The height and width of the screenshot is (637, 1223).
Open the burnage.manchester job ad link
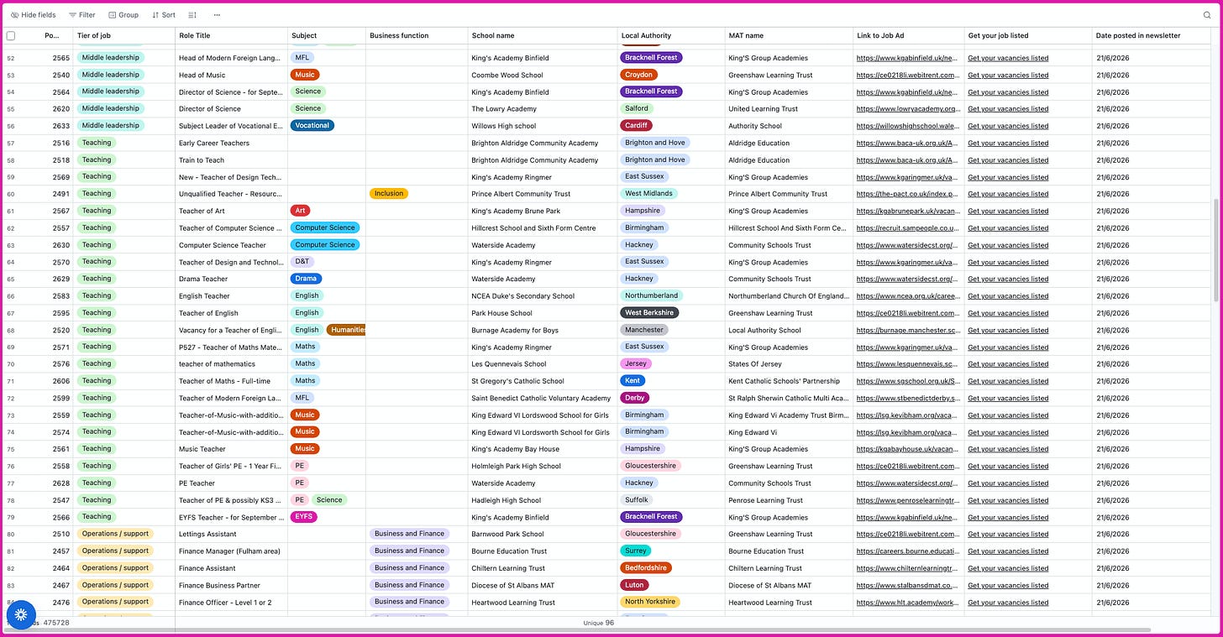click(x=907, y=330)
